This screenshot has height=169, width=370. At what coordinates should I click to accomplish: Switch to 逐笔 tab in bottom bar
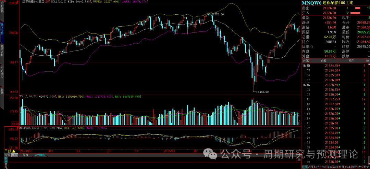[311, 167]
